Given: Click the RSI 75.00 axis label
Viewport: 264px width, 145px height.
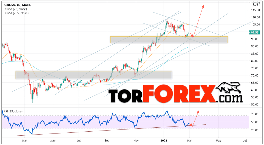Looking at the screenshot, I should click(255, 114).
